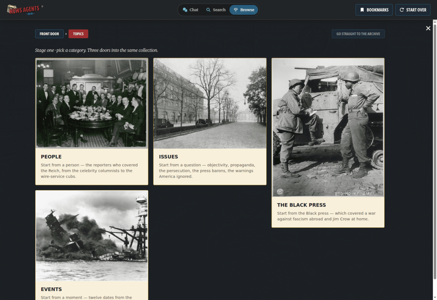Screen dimensions: 437x300
Task: Select THE BLACK PRESS card title
Action: pos(302,205)
